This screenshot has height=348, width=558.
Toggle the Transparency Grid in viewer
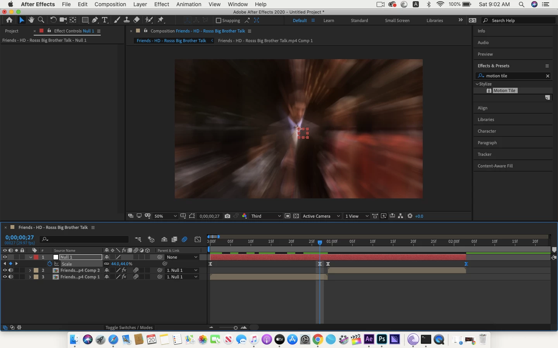pos(296,216)
